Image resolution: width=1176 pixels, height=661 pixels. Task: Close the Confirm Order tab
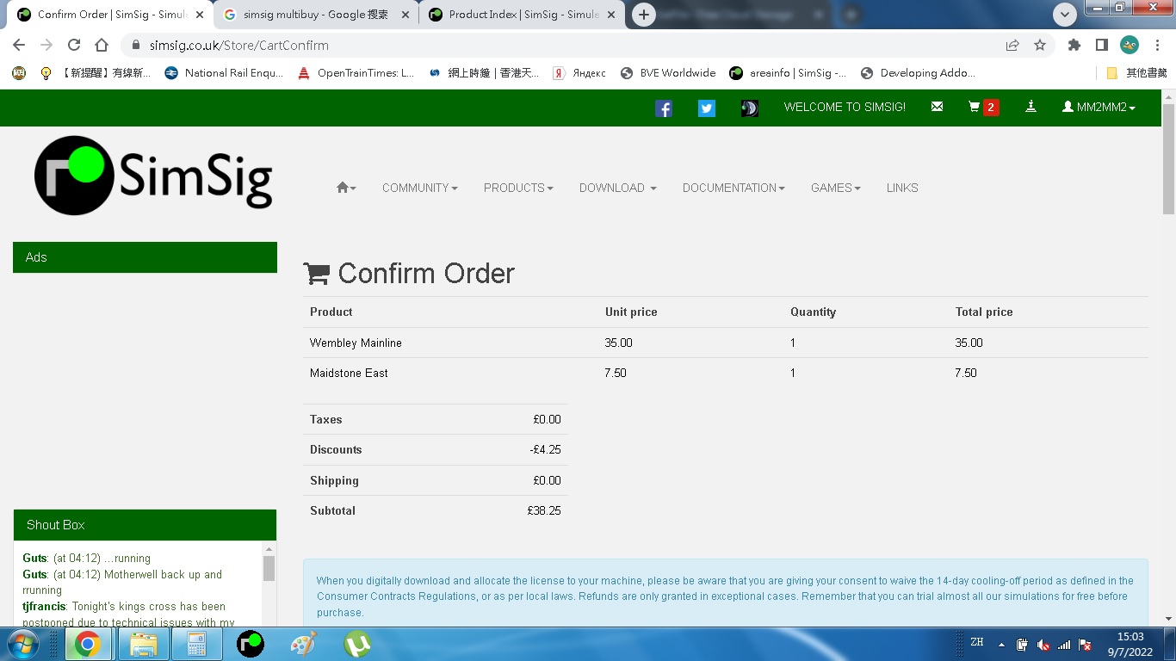200,15
